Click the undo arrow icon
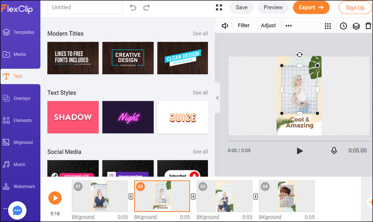 point(133,7)
